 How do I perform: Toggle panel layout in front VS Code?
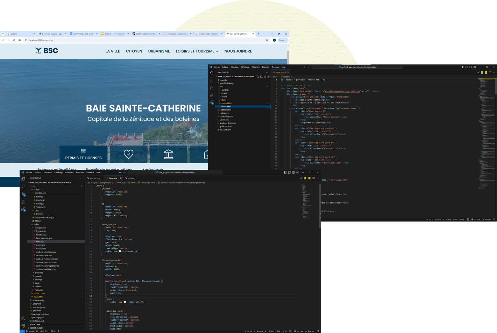[x=290, y=172]
